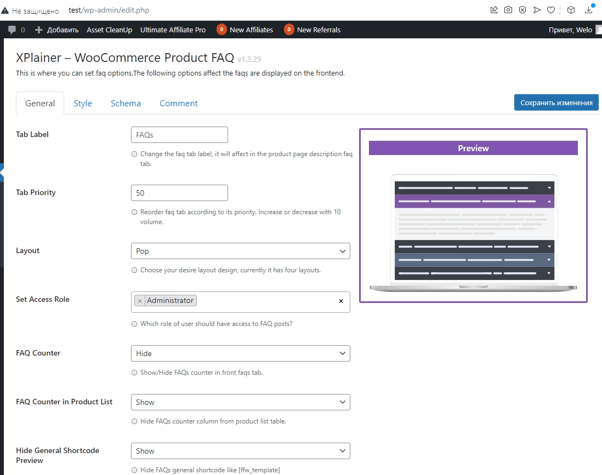Open Hide General Shortcode Preview dropdown
602x475 pixels.
click(x=240, y=451)
